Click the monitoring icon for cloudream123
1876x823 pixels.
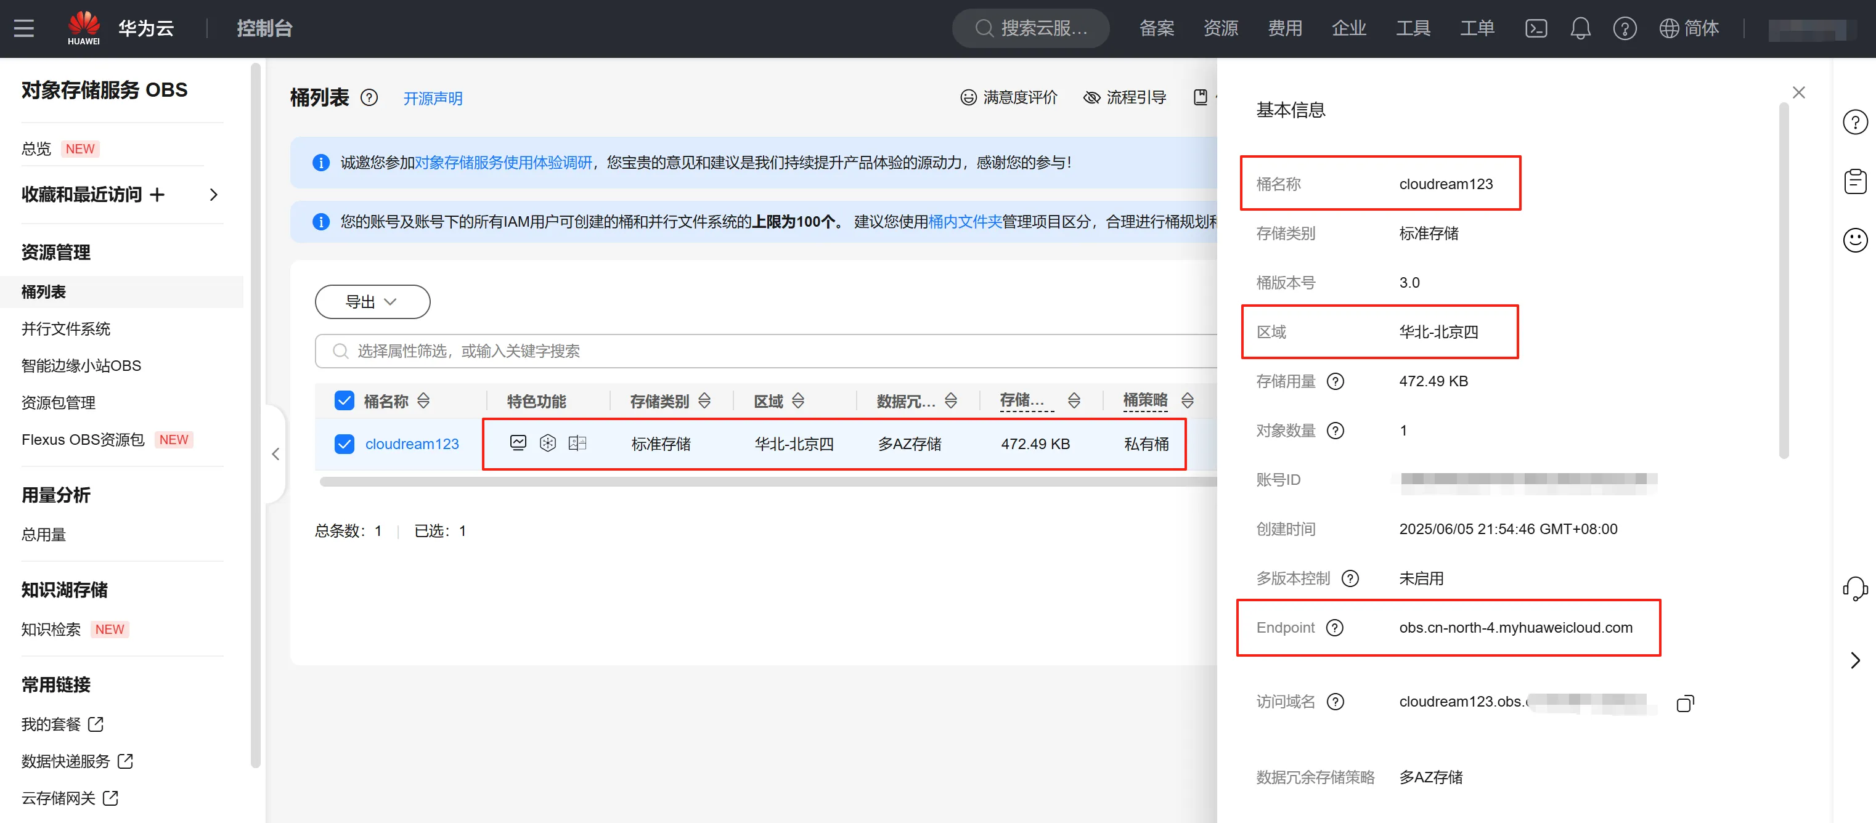point(518,443)
